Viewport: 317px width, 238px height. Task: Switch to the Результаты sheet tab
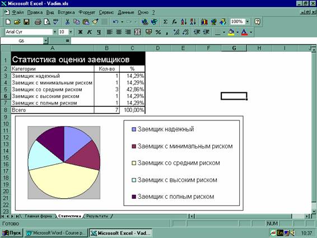(x=97, y=216)
